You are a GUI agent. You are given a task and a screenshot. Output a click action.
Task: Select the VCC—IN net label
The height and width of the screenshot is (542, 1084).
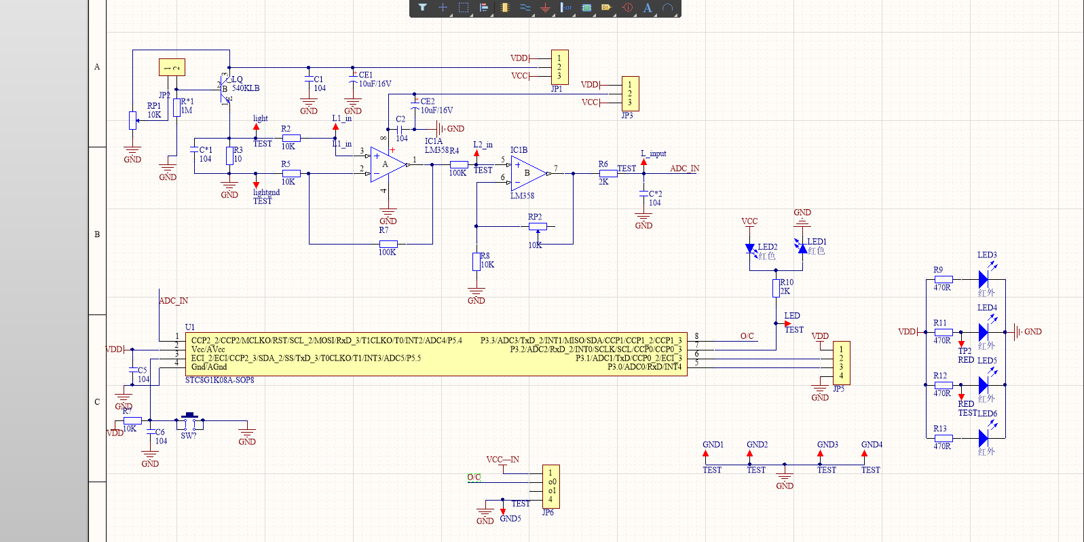point(502,460)
